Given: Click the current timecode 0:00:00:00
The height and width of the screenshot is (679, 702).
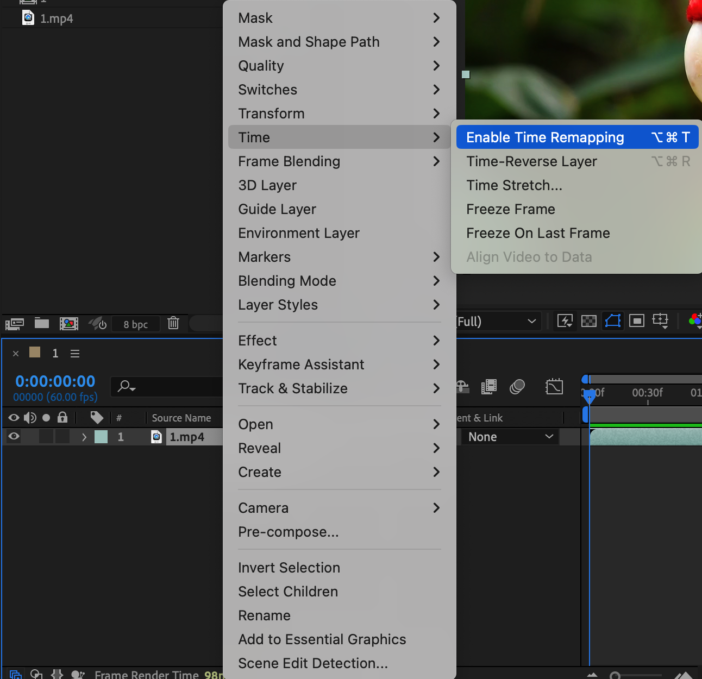Looking at the screenshot, I should click(x=55, y=381).
